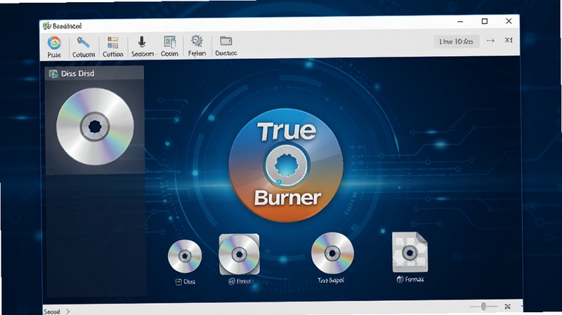Viewport: 562px width, 315px height.
Task: Maximize the application window
Action: click(x=485, y=21)
